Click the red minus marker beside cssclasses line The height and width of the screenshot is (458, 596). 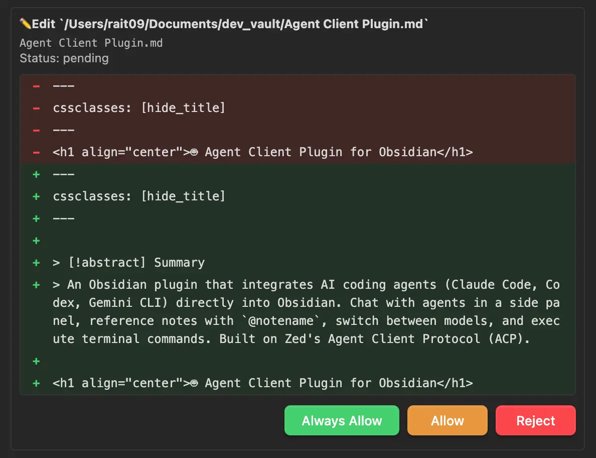pos(36,107)
